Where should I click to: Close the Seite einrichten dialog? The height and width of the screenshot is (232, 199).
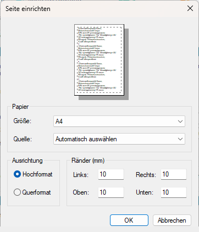click(190, 8)
